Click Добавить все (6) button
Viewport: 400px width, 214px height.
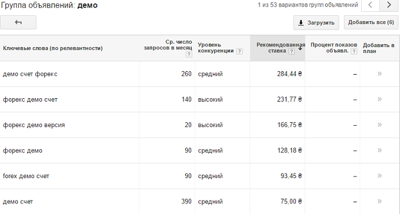pos(371,22)
